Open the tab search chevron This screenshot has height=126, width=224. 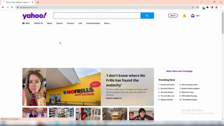pyautogui.click(x=201, y=2)
